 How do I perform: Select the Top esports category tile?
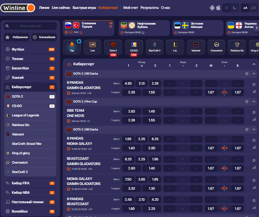(x=72, y=47)
